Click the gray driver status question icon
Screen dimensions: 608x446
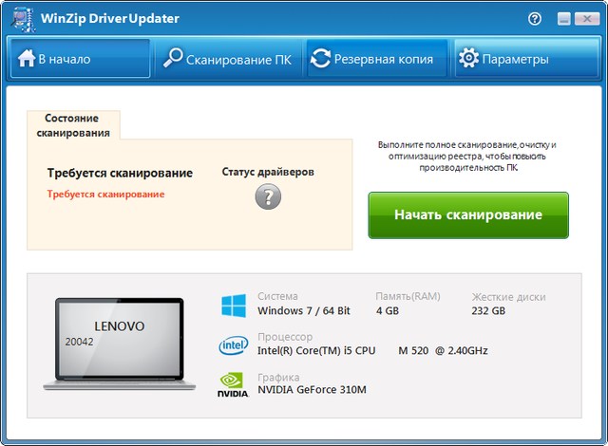[x=268, y=196]
